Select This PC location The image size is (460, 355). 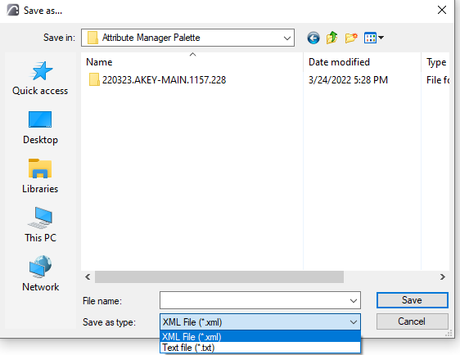click(x=40, y=225)
